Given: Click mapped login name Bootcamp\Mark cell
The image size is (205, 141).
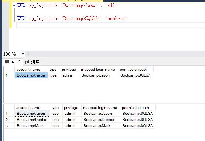Looking at the screenshot, I should click(x=101, y=126).
